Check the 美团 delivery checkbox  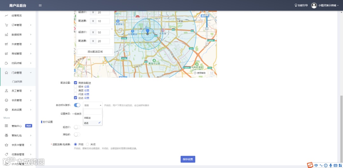pyautogui.click(x=76, y=90)
